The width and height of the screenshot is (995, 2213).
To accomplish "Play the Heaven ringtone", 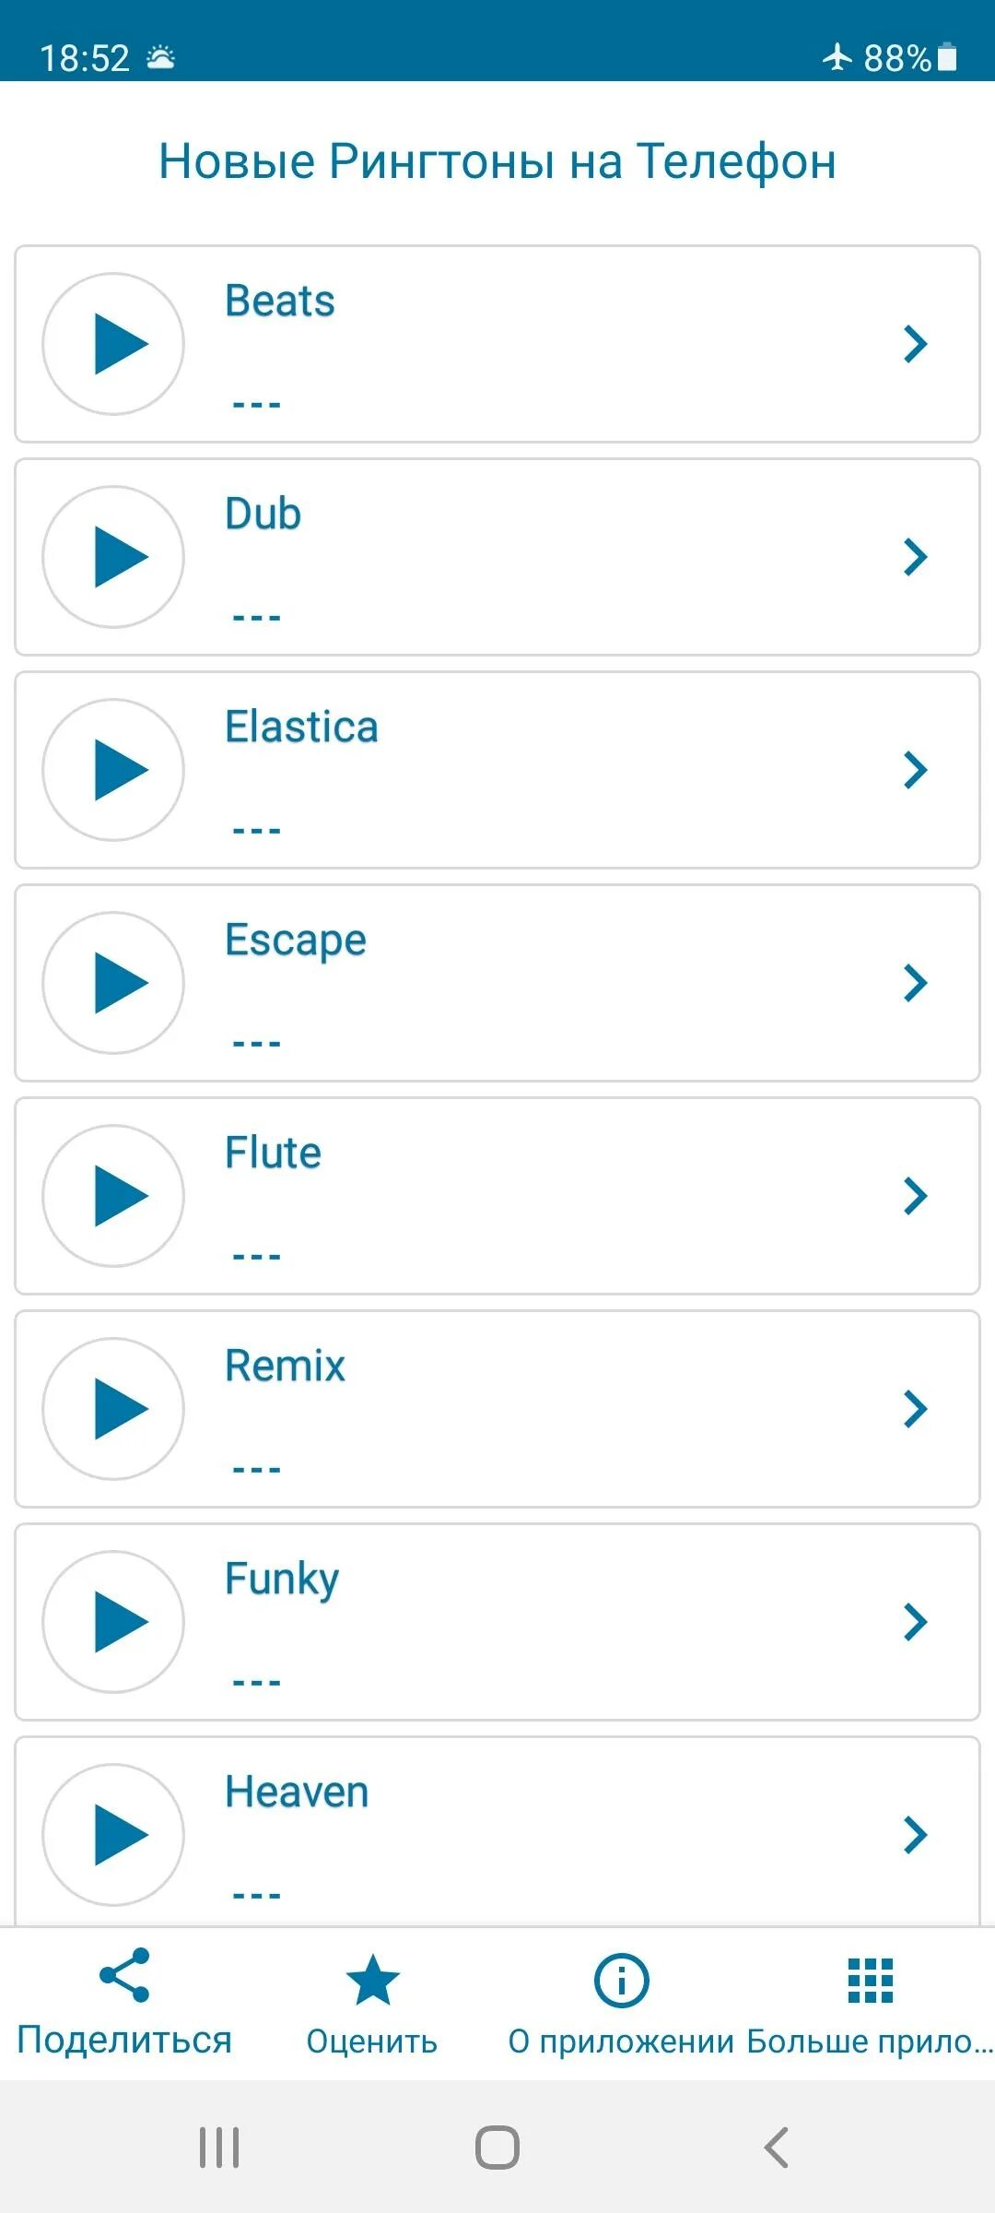I will 113,1835.
